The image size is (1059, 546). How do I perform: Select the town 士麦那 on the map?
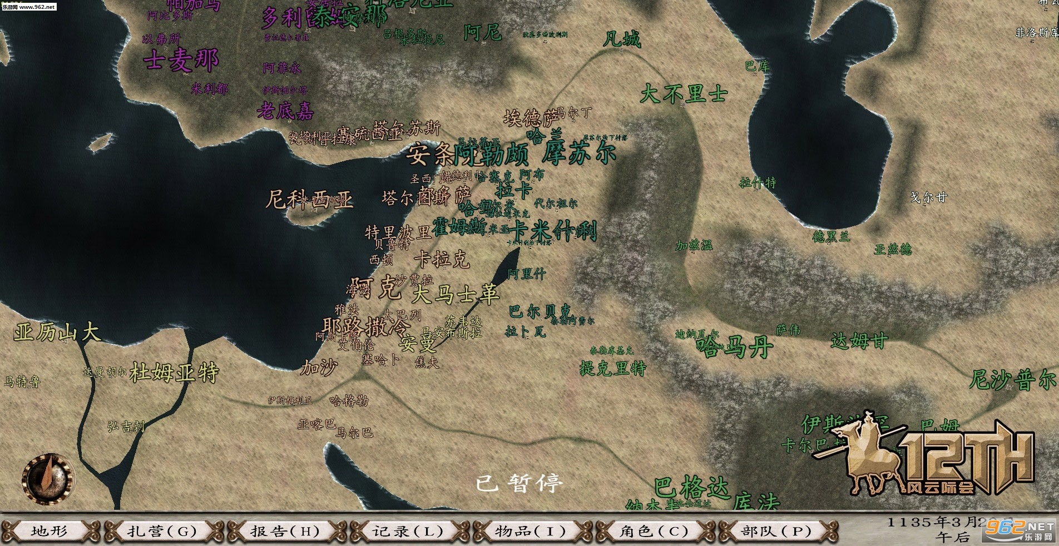[181, 60]
